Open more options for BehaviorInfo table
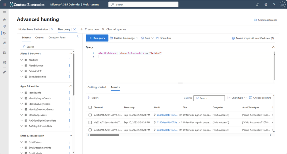Screen dimensions: 287x154 click(x=69, y=71)
